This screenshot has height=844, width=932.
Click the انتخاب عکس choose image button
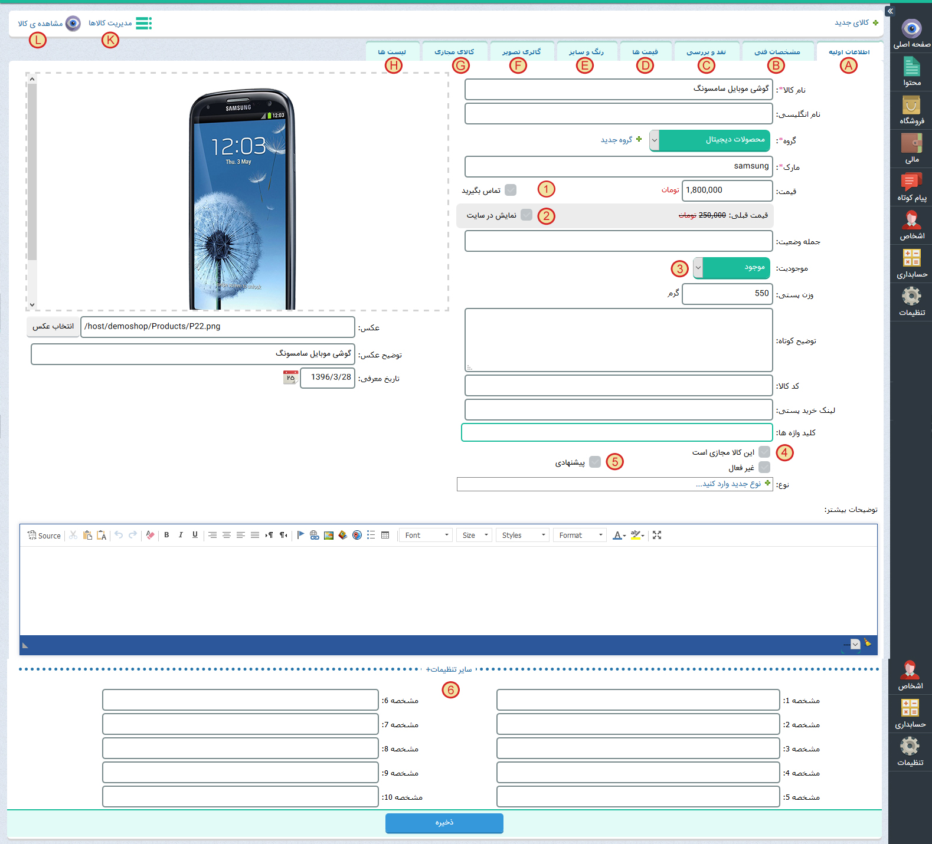point(53,327)
